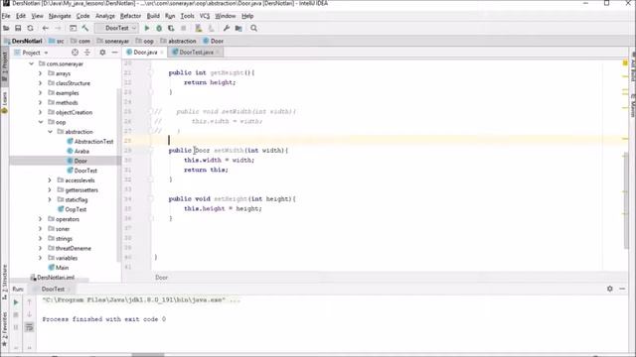Click the Back navigation arrow

point(46,29)
